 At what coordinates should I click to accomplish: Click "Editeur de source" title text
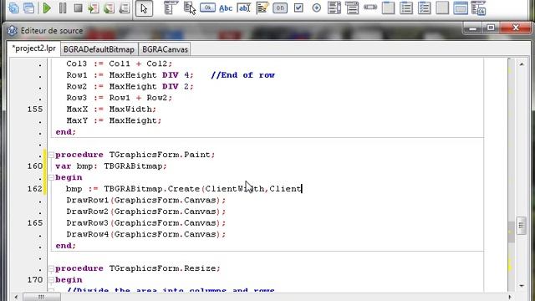pyautogui.click(x=52, y=31)
